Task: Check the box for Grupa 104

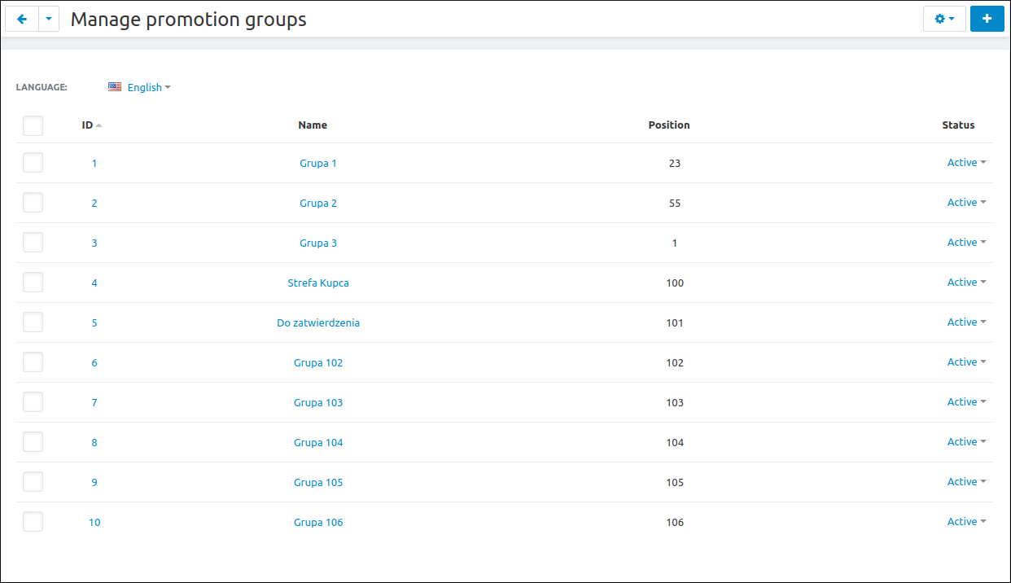Action: 33,441
